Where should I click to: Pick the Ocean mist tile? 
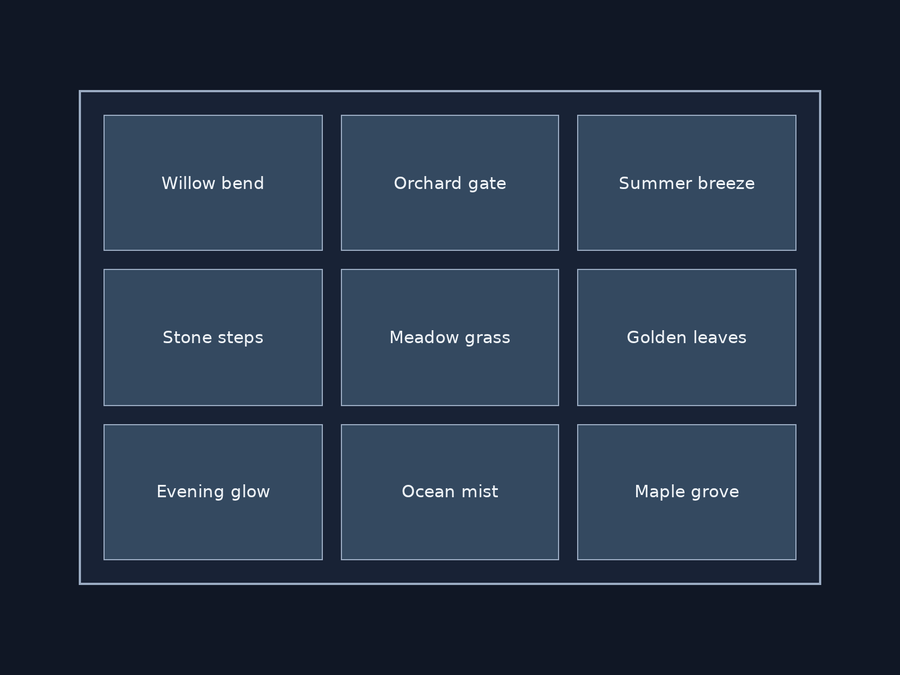tap(450, 492)
